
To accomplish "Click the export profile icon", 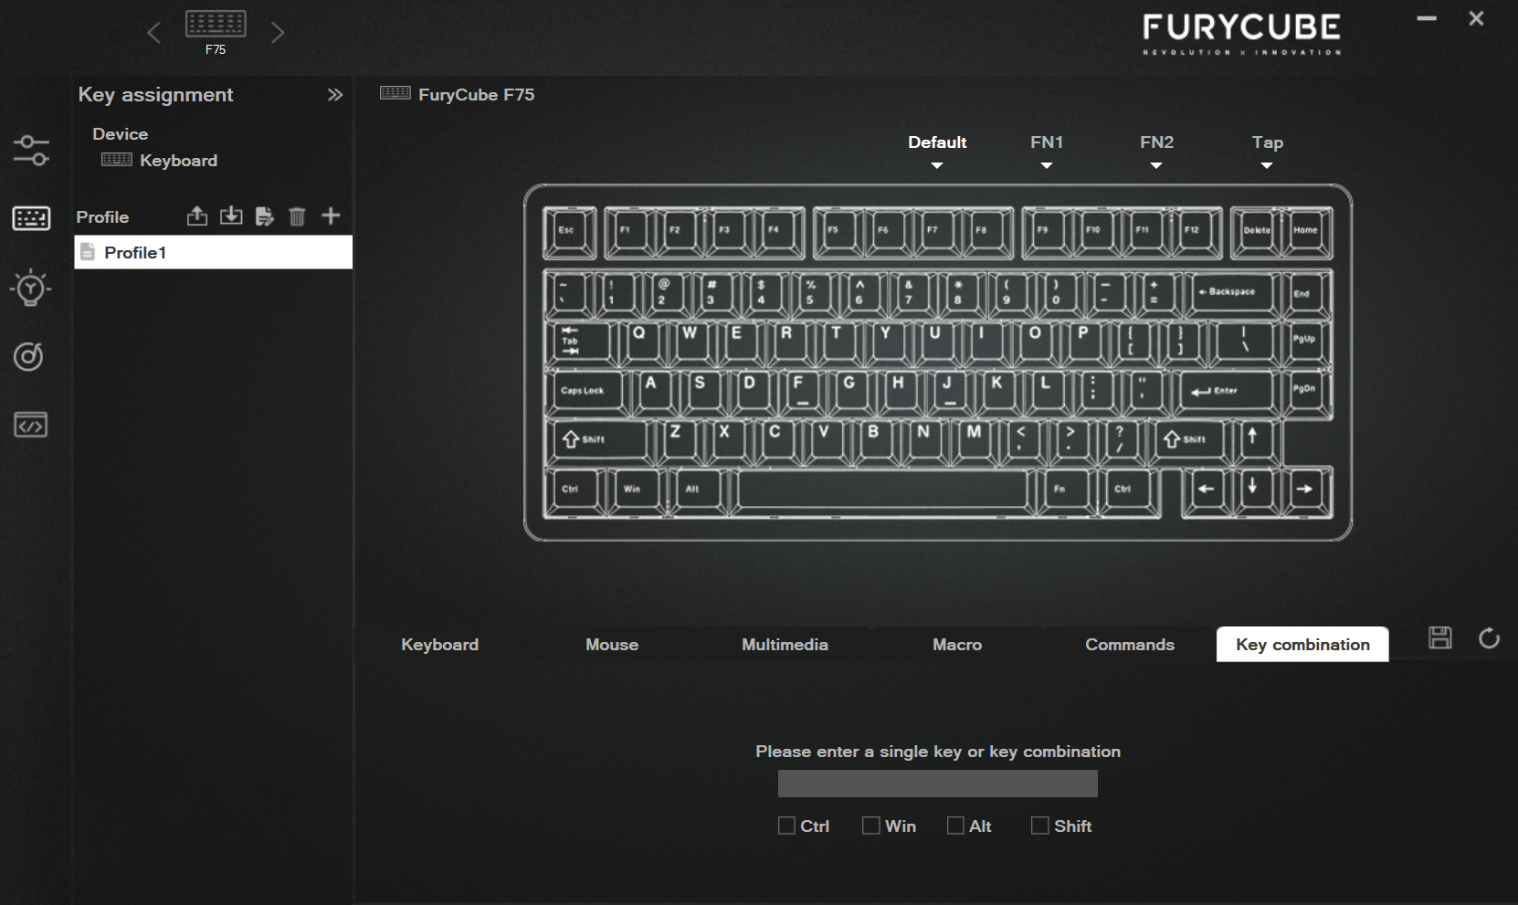I will 197,216.
